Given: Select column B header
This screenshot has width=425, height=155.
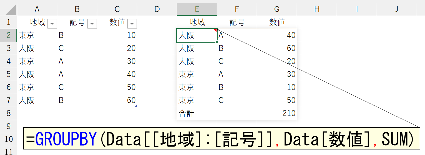Looking at the screenshot, I should point(77,9).
